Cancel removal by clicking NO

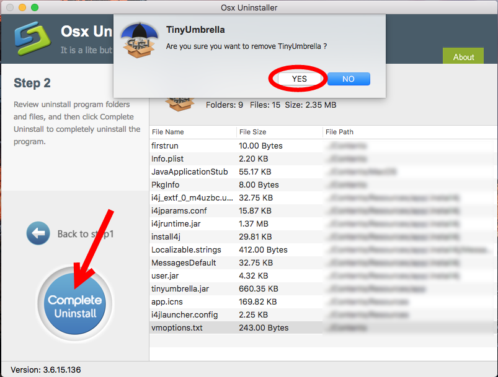349,79
